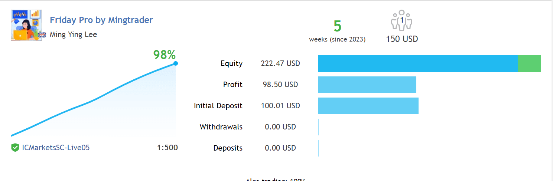The width and height of the screenshot is (553, 181).
Task: Open Ming Ying Lee's author profile
Action: tap(73, 35)
